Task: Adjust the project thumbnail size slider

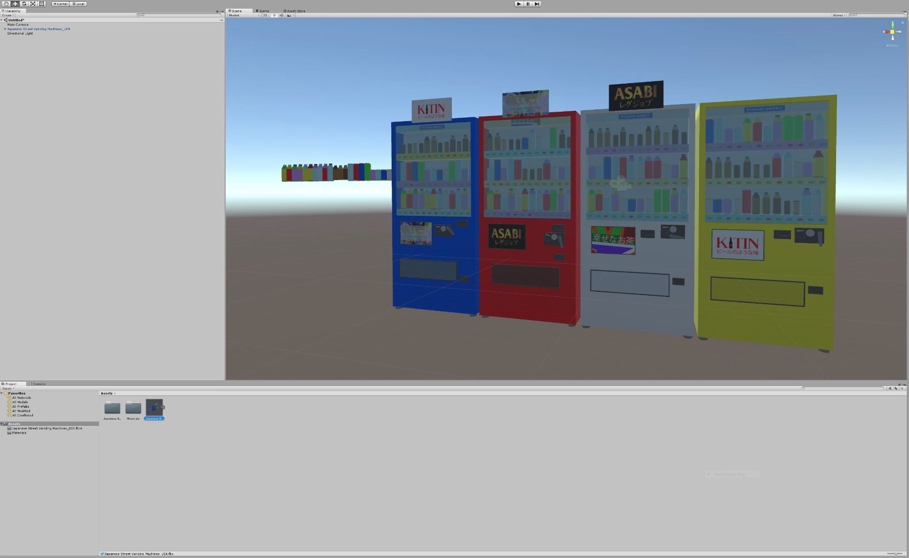Action: pos(895,554)
